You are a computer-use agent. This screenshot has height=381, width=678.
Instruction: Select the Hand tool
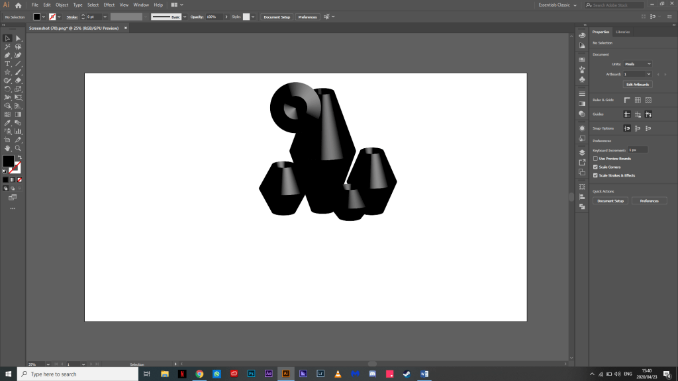7,148
